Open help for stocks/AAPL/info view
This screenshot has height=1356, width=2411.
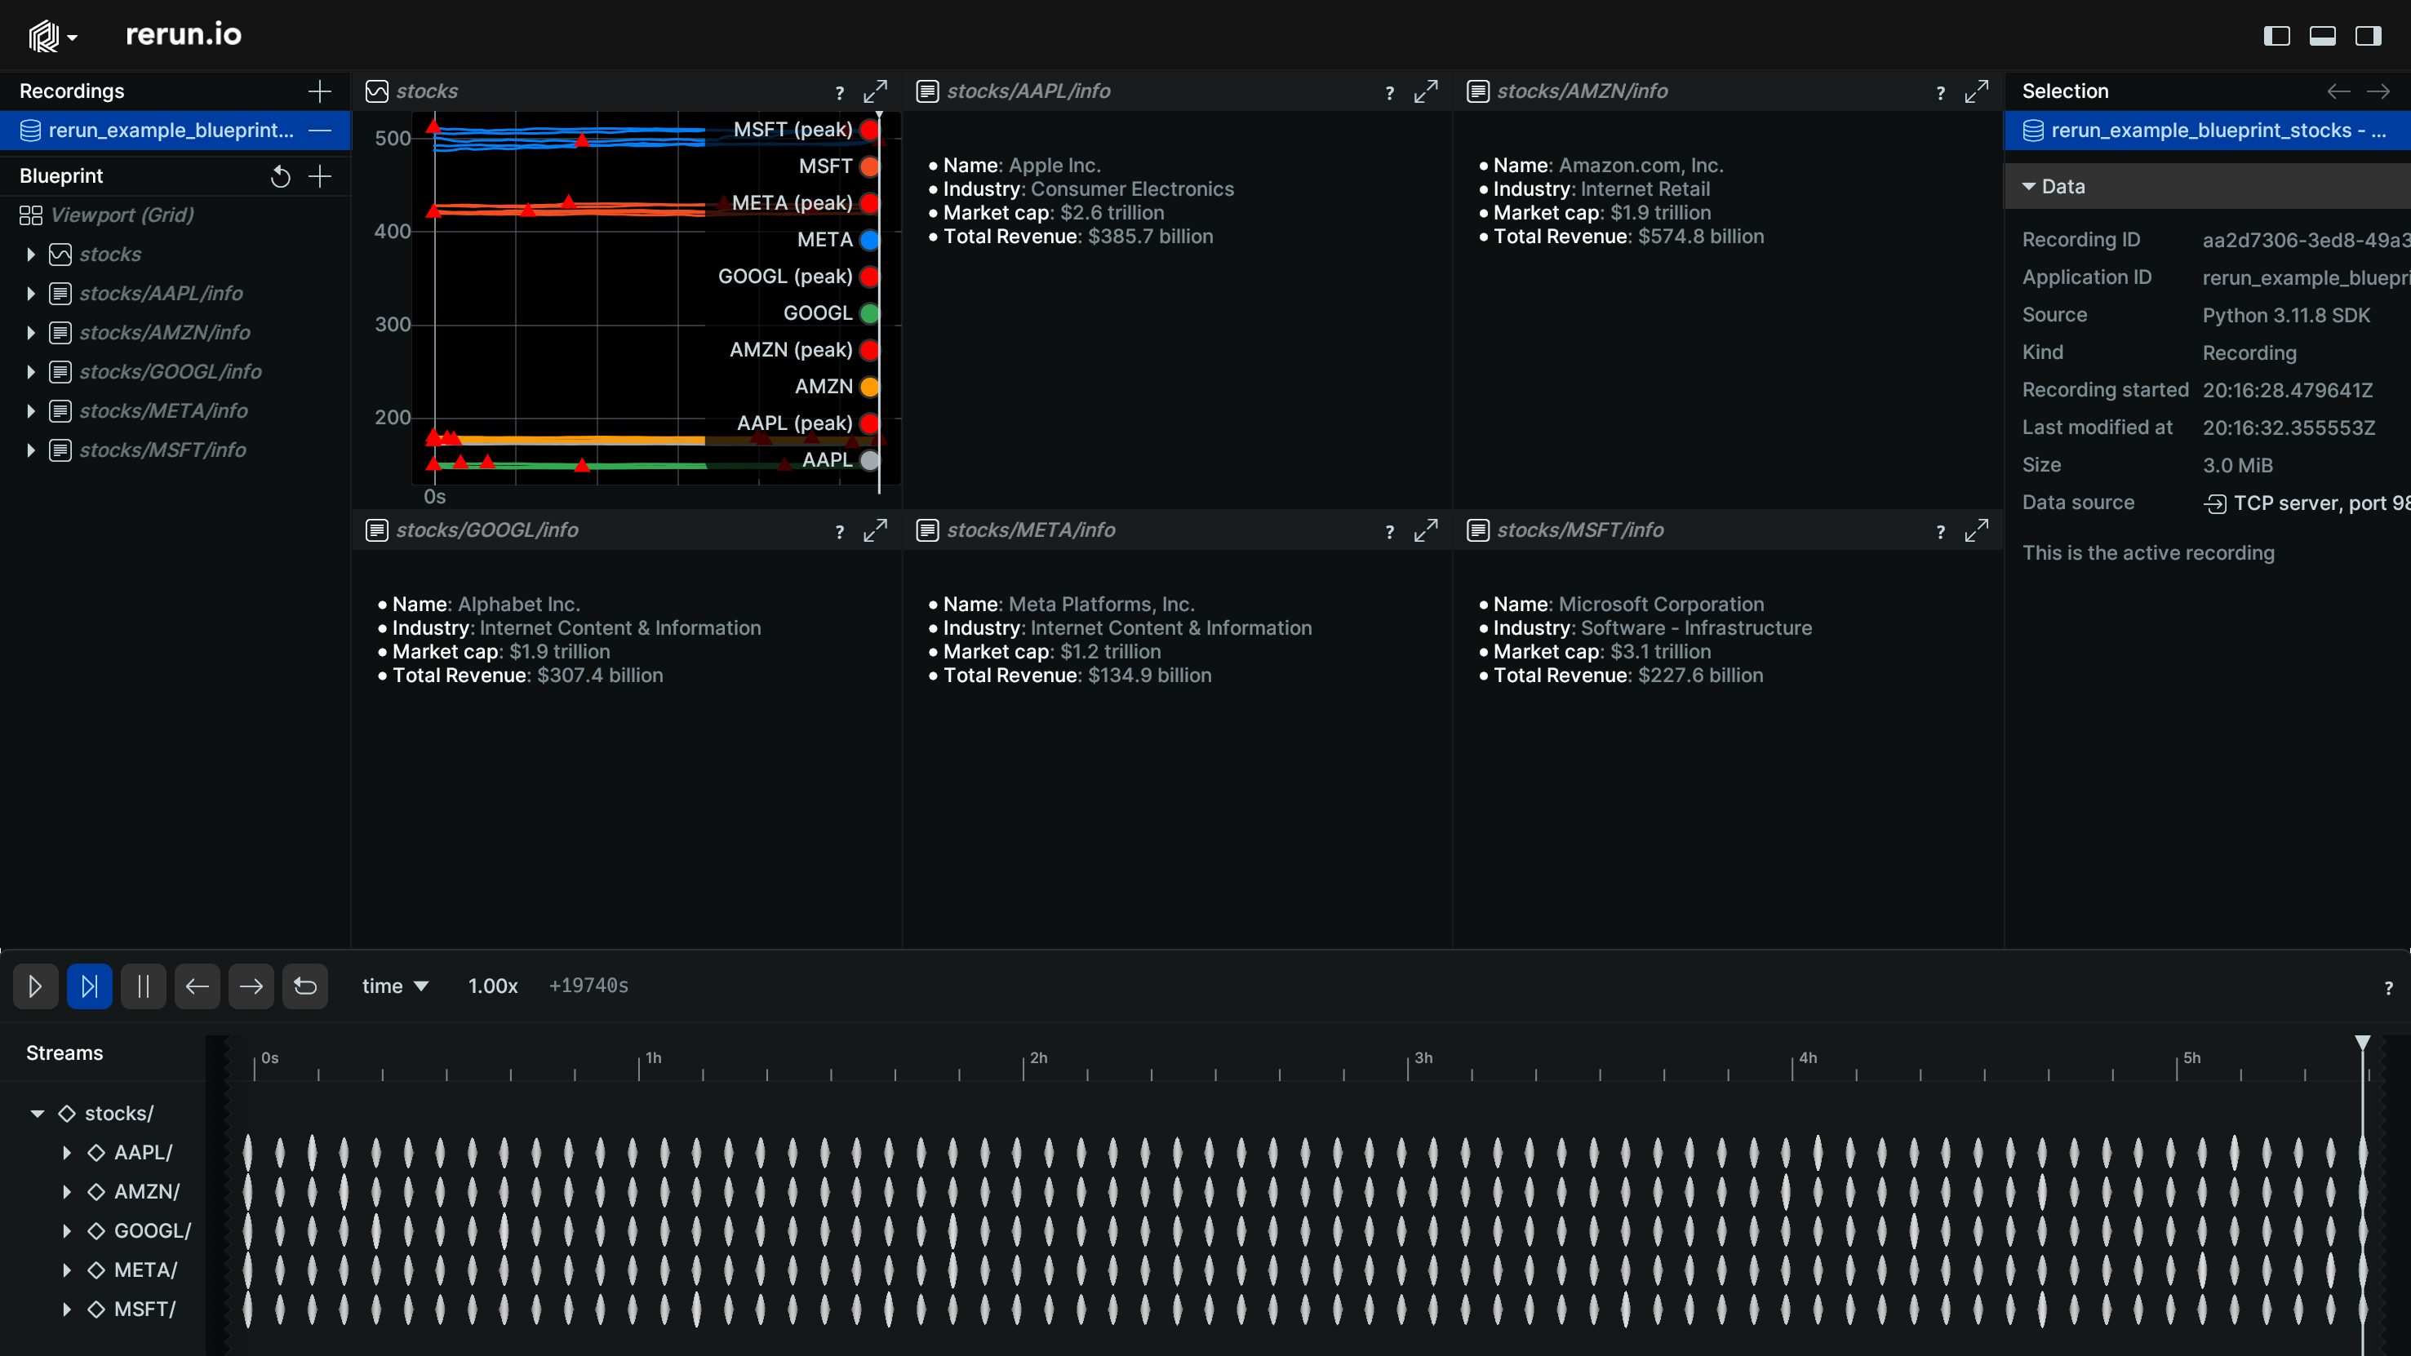click(x=1390, y=91)
